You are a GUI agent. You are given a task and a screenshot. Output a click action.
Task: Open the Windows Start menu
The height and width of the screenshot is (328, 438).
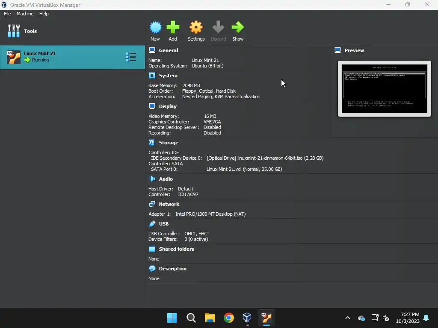click(x=172, y=318)
